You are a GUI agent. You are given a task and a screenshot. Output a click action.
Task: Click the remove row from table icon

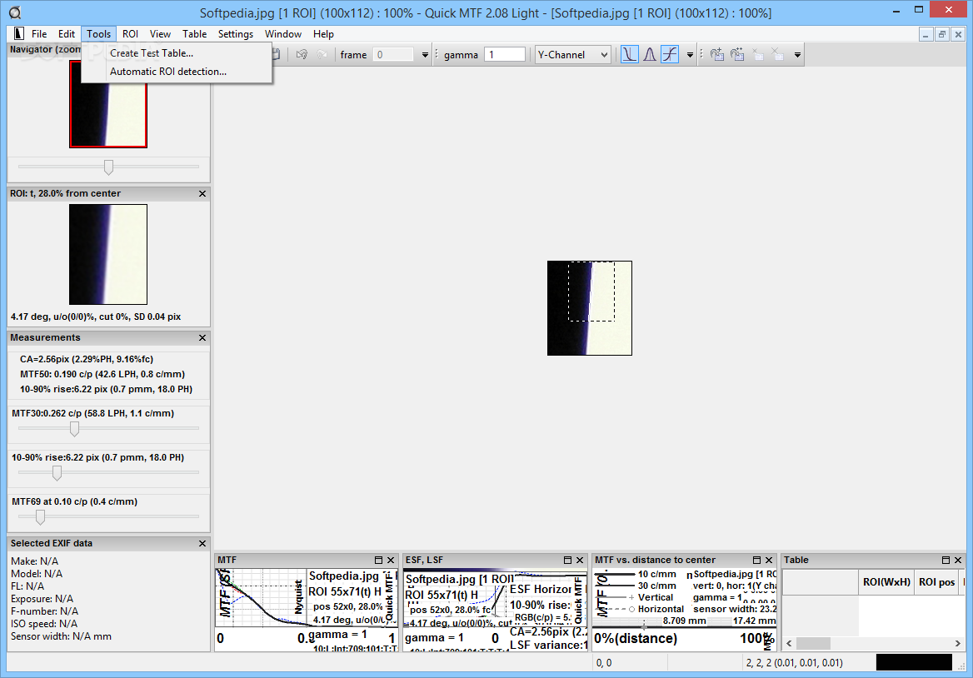758,55
